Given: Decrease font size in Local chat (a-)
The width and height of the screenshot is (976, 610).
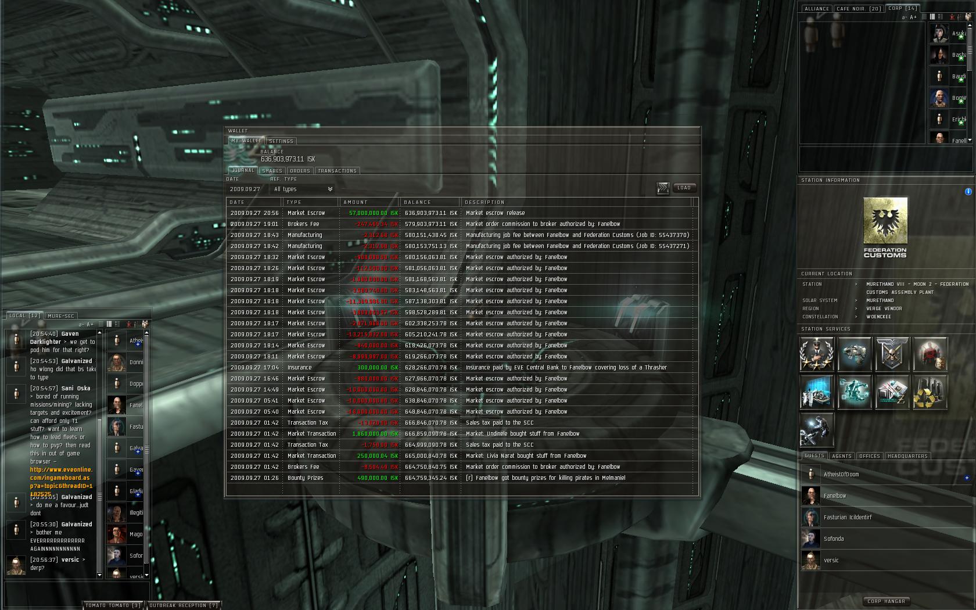Looking at the screenshot, I should [x=81, y=324].
